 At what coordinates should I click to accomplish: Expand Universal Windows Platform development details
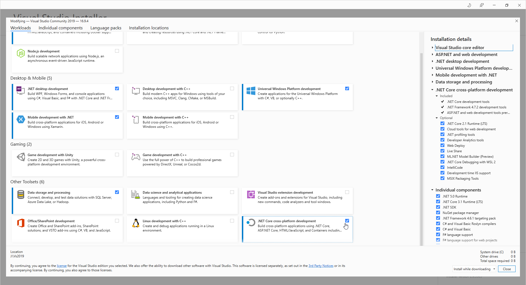433,68
